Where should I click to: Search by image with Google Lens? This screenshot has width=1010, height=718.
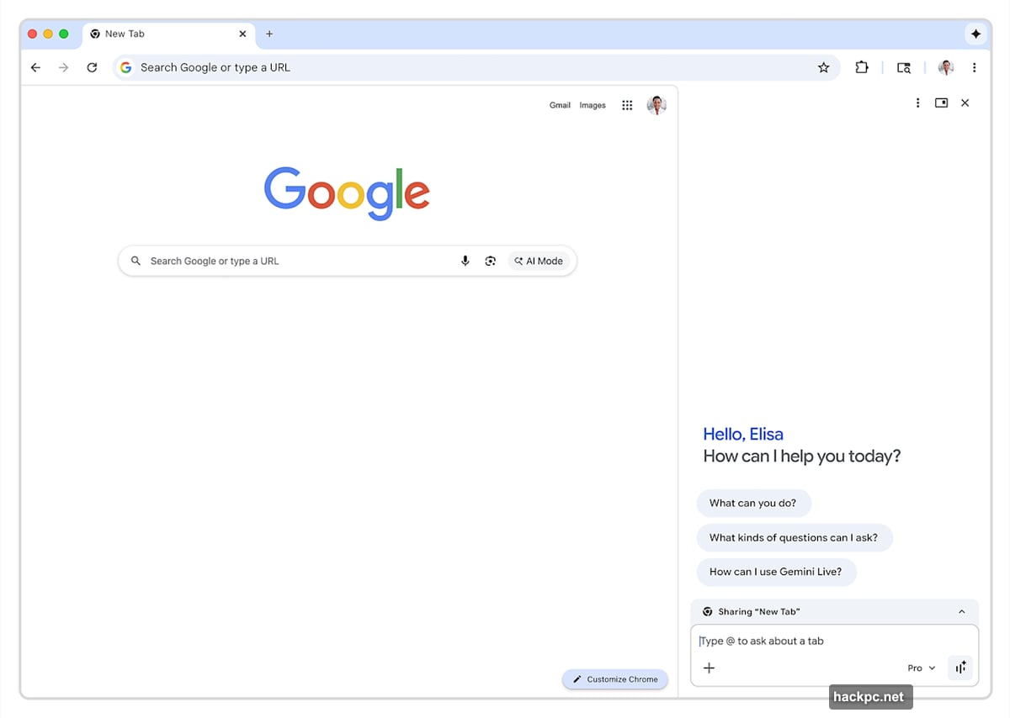491,261
